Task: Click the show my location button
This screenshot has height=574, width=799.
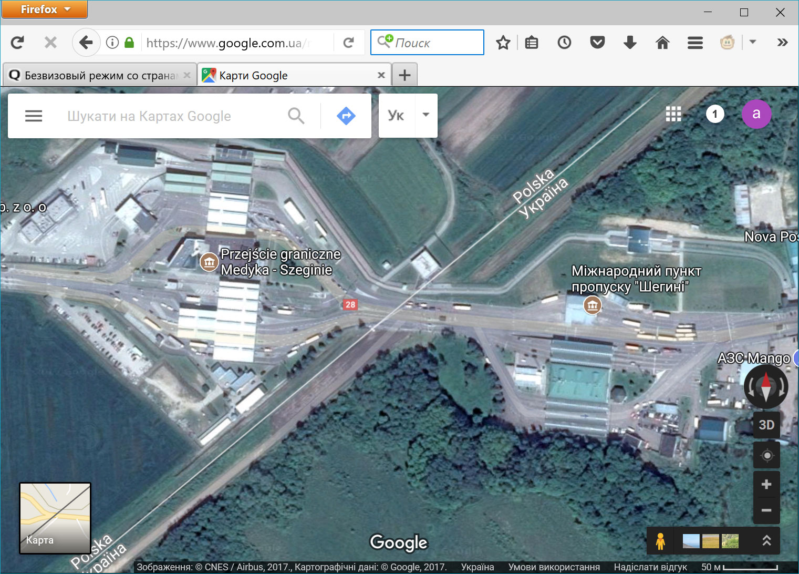Action: pos(766,455)
